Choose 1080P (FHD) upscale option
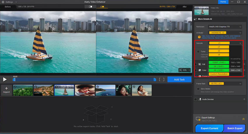The height and width of the screenshot is (134, 248). tap(219, 62)
